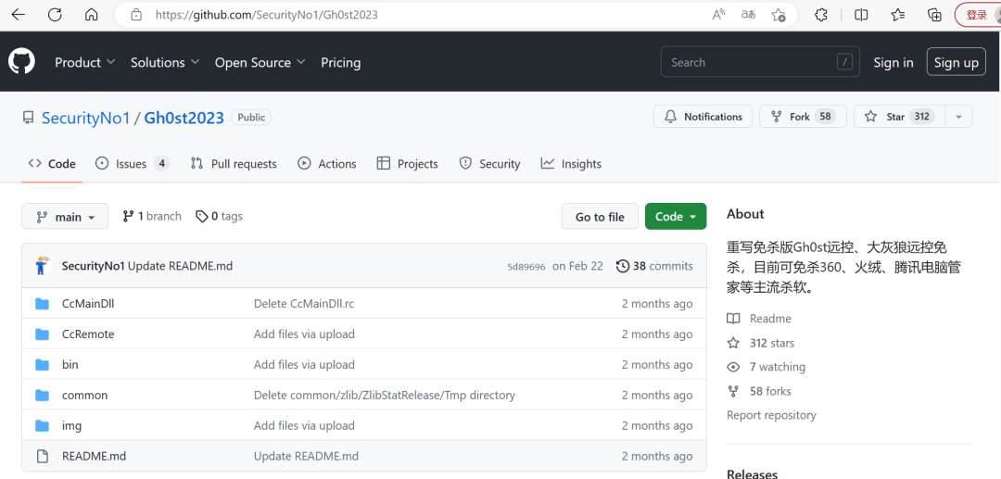Viewport: 1001px width, 479px height.
Task: Activate the read aloud icon in address bar
Action: [718, 15]
